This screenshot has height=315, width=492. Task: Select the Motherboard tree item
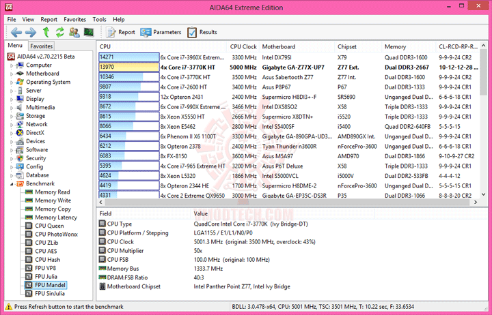38,74
